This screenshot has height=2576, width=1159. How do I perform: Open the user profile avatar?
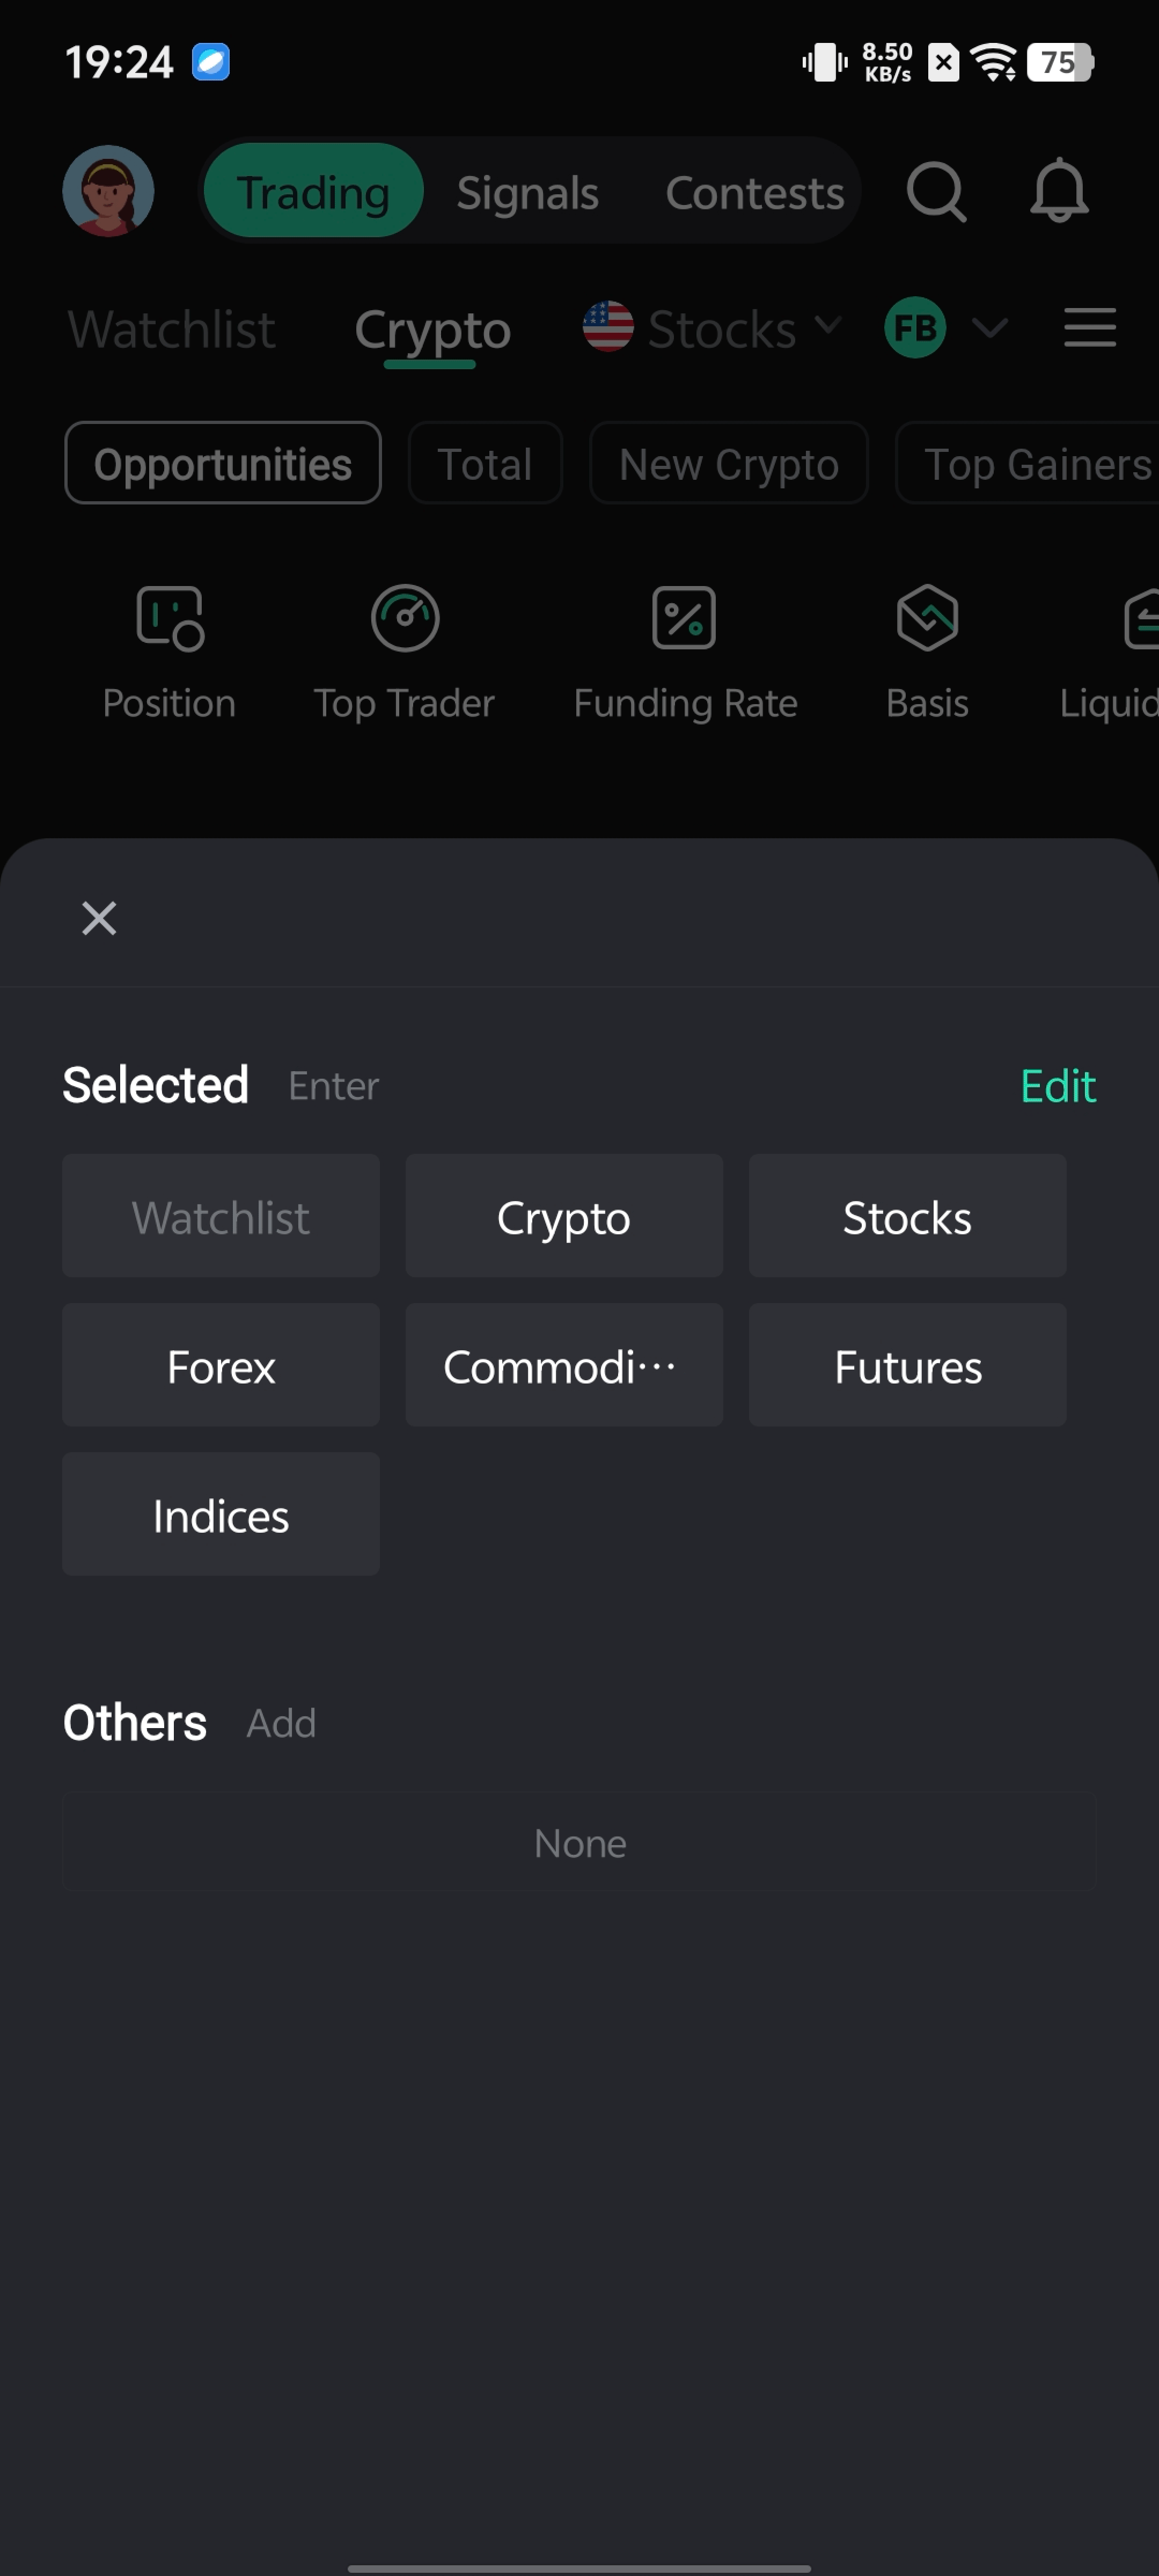pos(108,191)
